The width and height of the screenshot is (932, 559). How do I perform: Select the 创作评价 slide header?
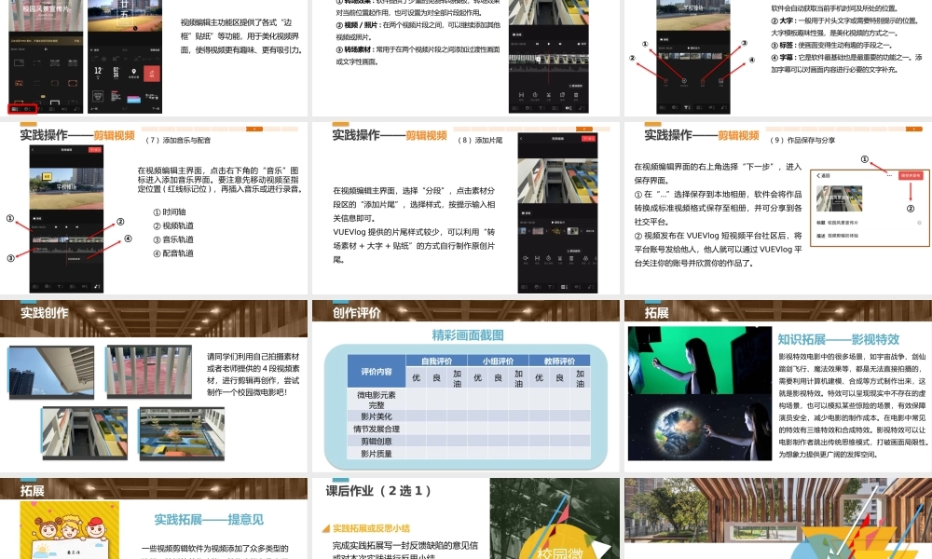coord(357,313)
